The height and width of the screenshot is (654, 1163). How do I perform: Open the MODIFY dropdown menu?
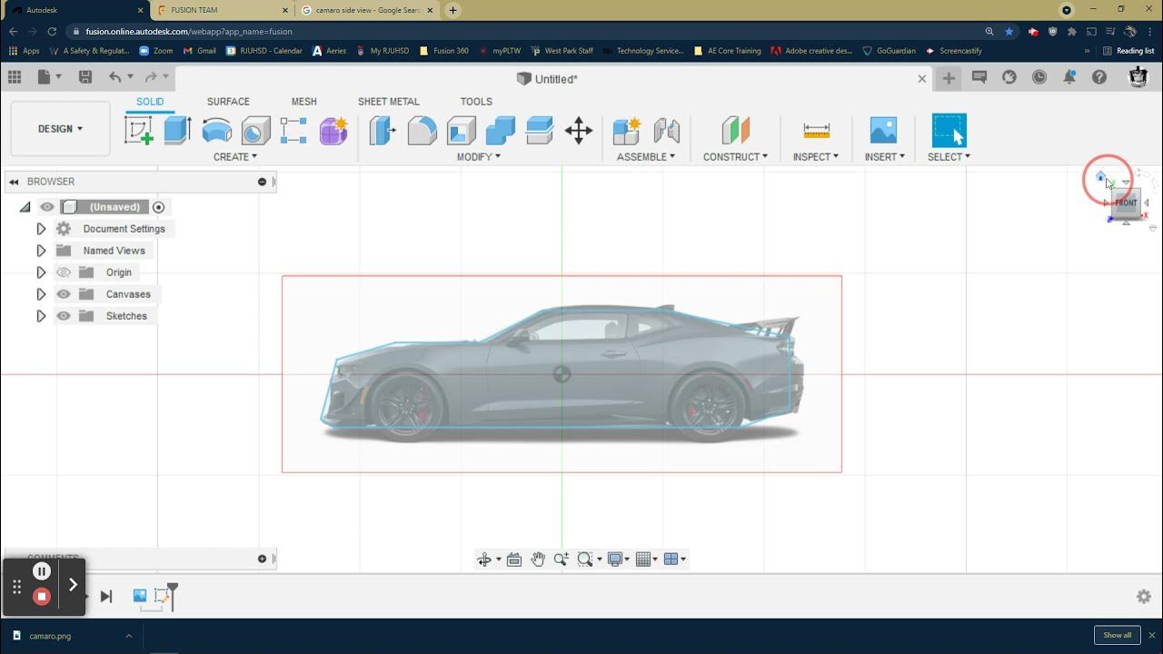(479, 157)
